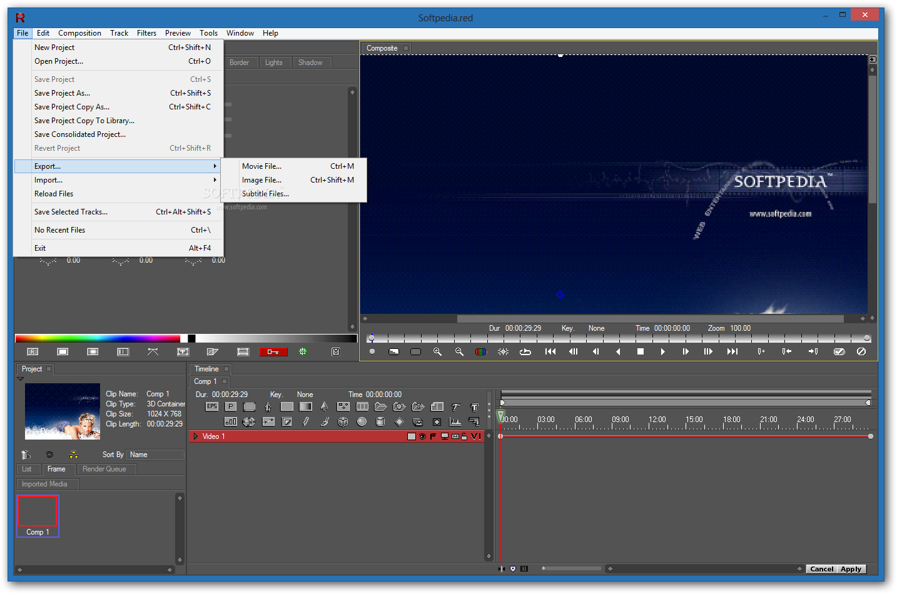Play the composite preview
Image resolution: width=897 pixels, height=594 pixels.
point(662,351)
